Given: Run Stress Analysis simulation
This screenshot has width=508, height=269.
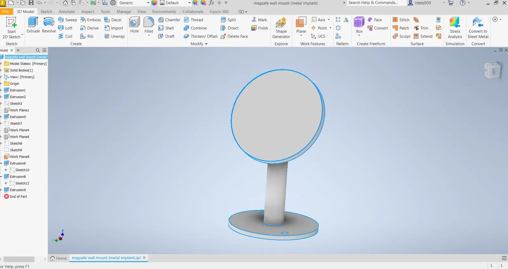Looking at the screenshot, I should point(455,28).
